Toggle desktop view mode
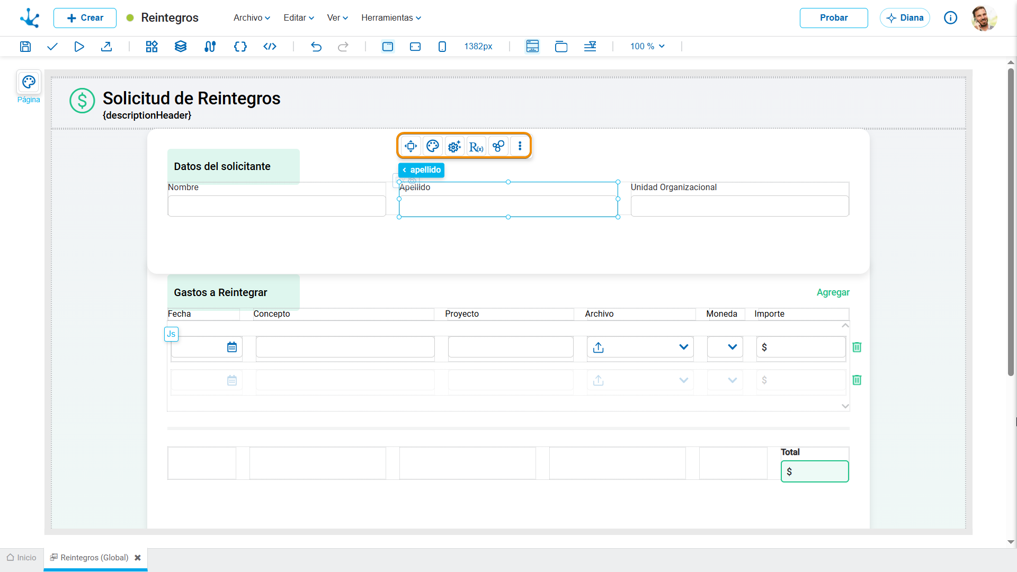Screen dimensions: 1017x572 pos(388,47)
